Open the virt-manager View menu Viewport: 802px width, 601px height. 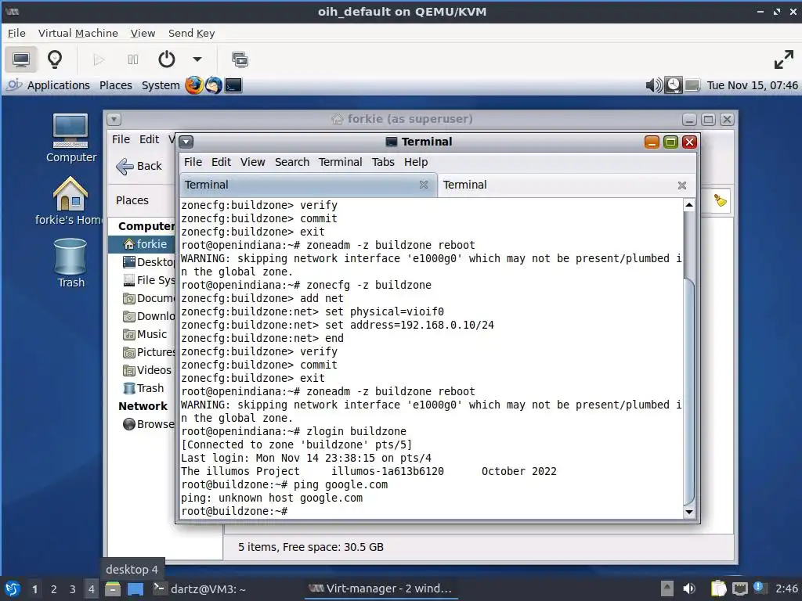pyautogui.click(x=143, y=33)
